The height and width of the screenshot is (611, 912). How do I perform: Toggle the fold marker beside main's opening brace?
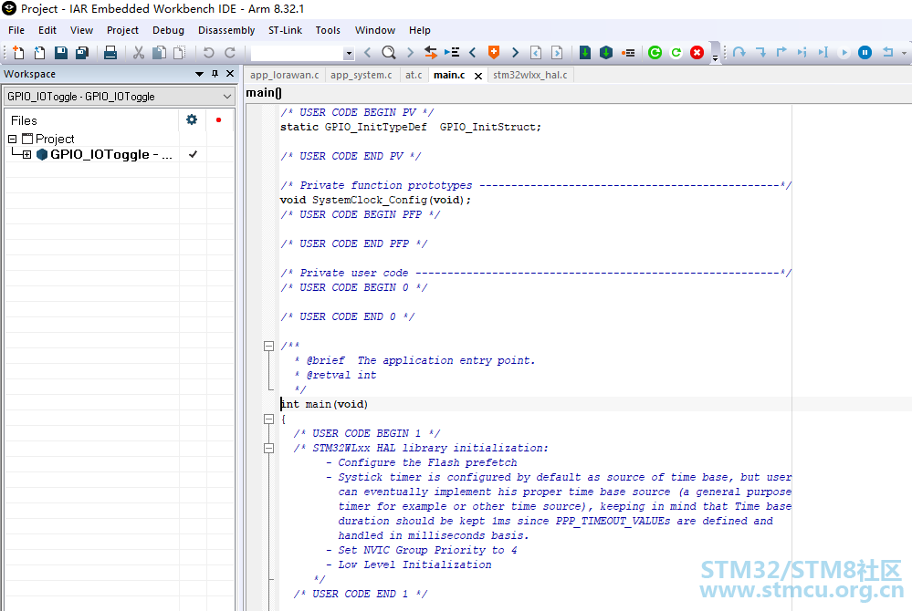tap(268, 419)
